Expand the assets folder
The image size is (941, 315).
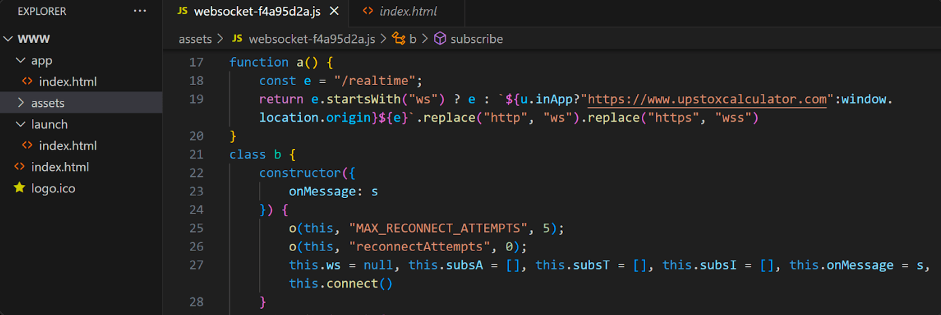[20, 103]
